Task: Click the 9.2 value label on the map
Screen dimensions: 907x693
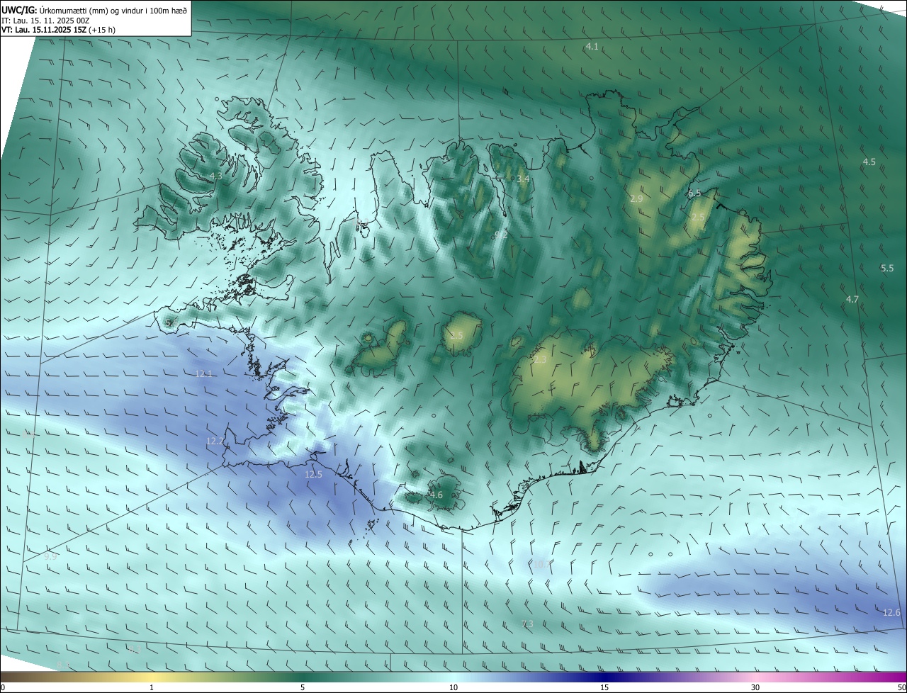Action: pyautogui.click(x=500, y=234)
